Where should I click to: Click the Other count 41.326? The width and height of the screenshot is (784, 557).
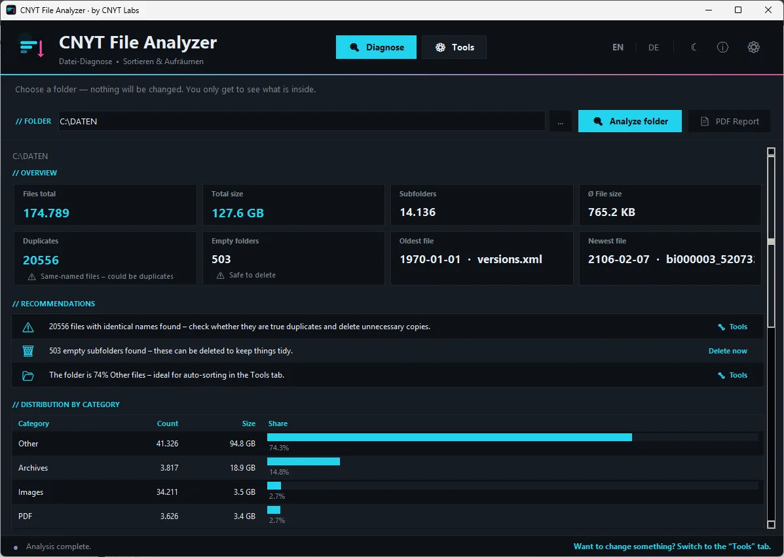click(167, 444)
